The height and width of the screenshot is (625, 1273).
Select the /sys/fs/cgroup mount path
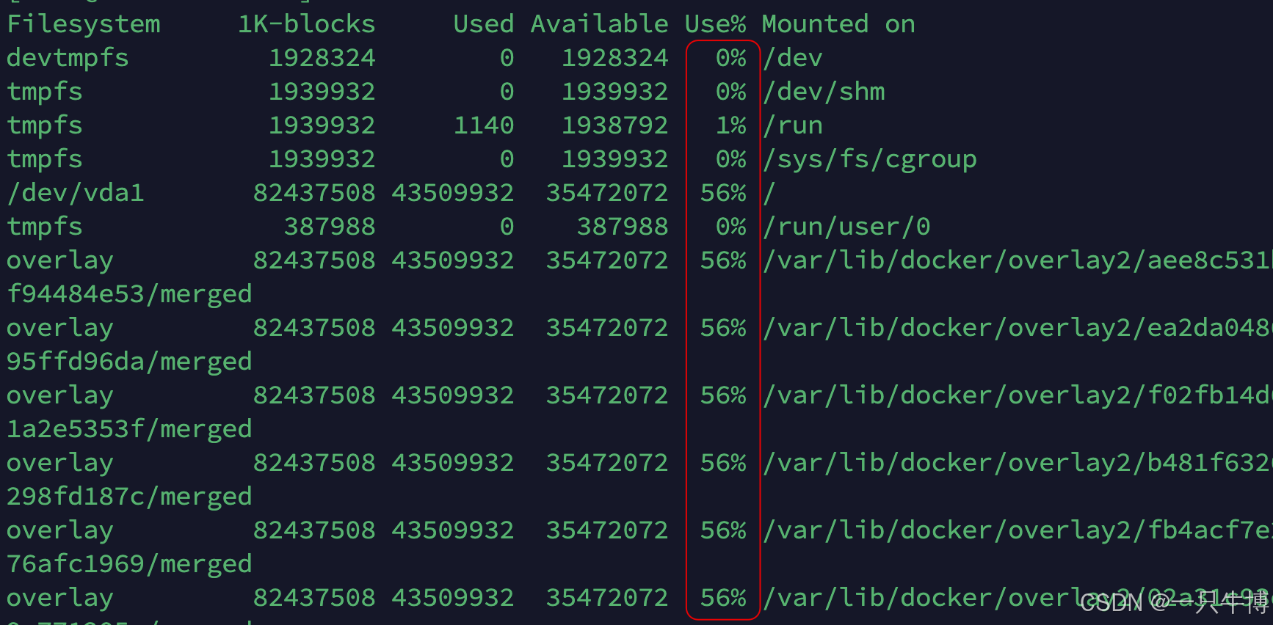[x=870, y=159]
